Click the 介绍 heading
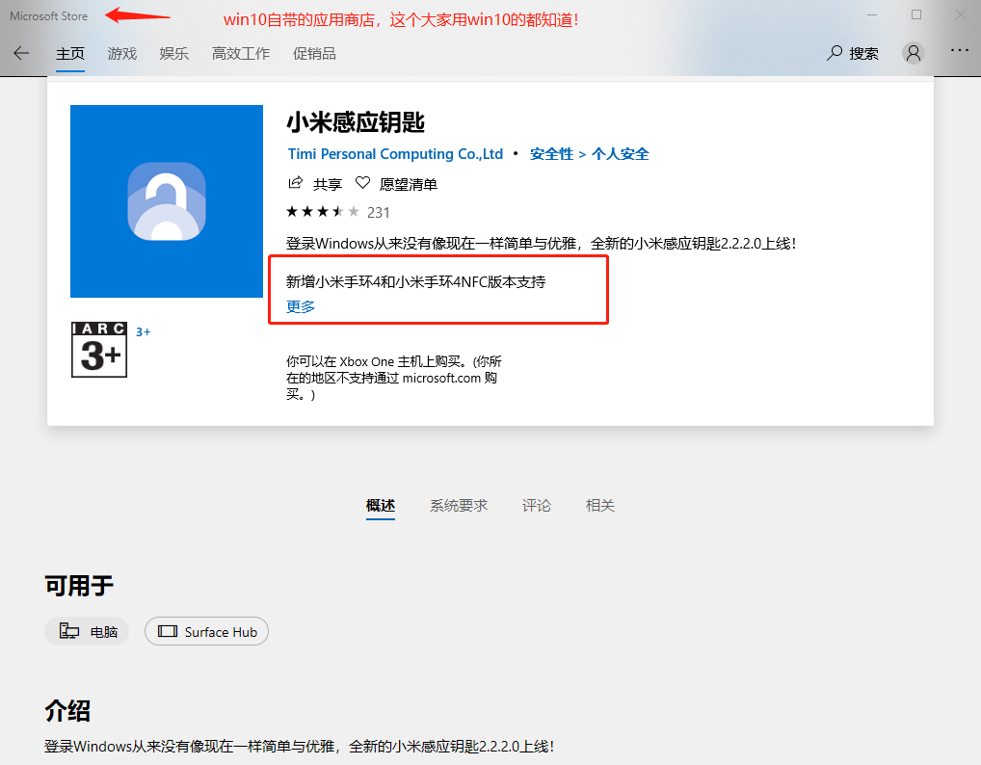The width and height of the screenshot is (981, 765). (67, 711)
